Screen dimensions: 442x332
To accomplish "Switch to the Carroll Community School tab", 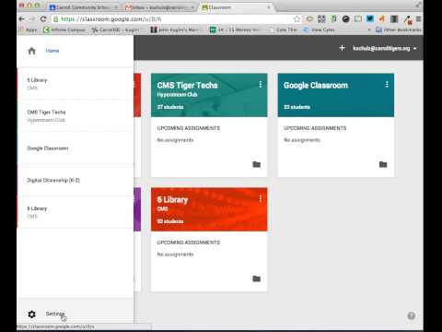I will coord(83,7).
